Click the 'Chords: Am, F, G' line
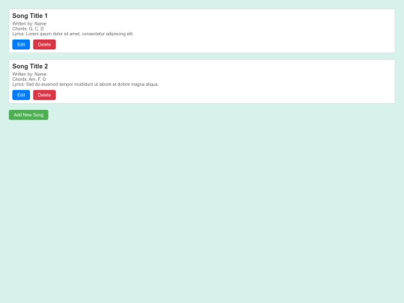The width and height of the screenshot is (404, 303). [x=29, y=79]
